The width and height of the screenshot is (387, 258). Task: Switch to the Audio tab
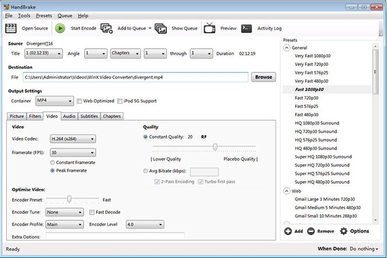69,116
